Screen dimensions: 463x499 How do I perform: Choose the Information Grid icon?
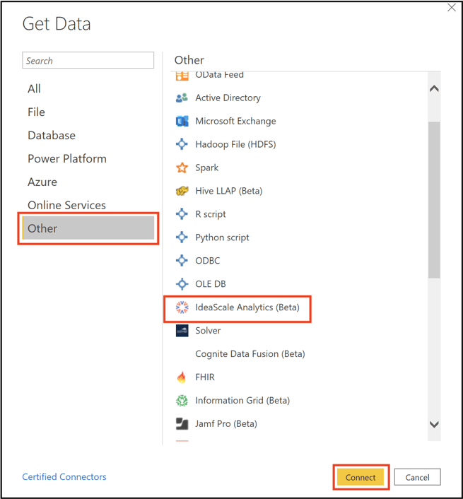tap(182, 400)
